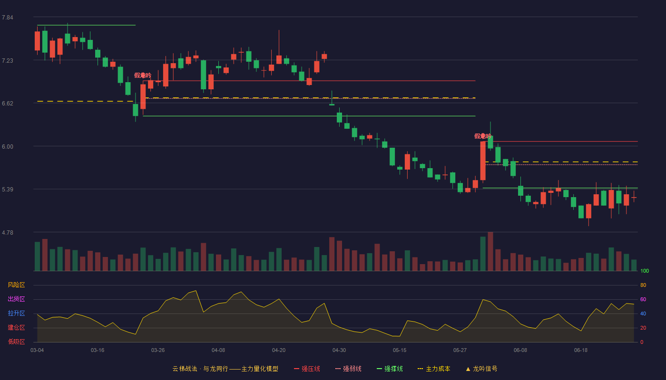Click the 03-04 date label
Screen dimensions: 666x380
pyautogui.click(x=37, y=350)
